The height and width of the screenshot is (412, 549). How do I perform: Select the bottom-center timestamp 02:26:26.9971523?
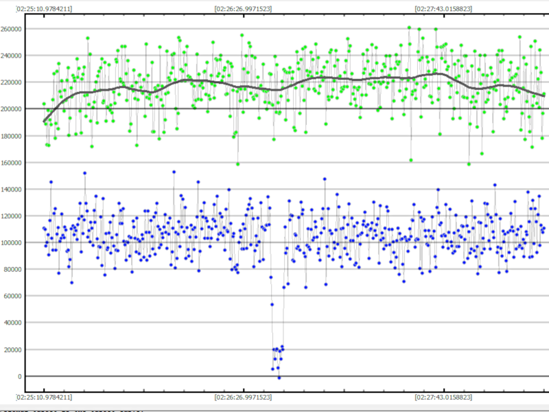[242, 397]
